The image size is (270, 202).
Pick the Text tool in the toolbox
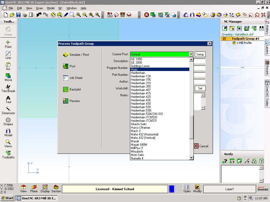coord(8,100)
